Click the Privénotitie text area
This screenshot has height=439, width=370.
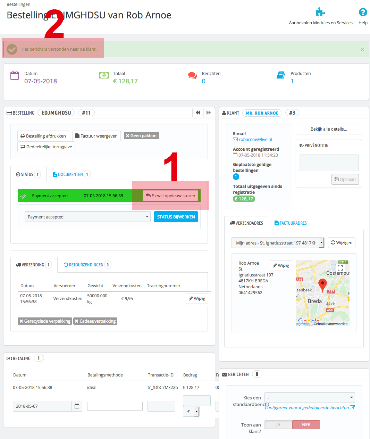329,163
